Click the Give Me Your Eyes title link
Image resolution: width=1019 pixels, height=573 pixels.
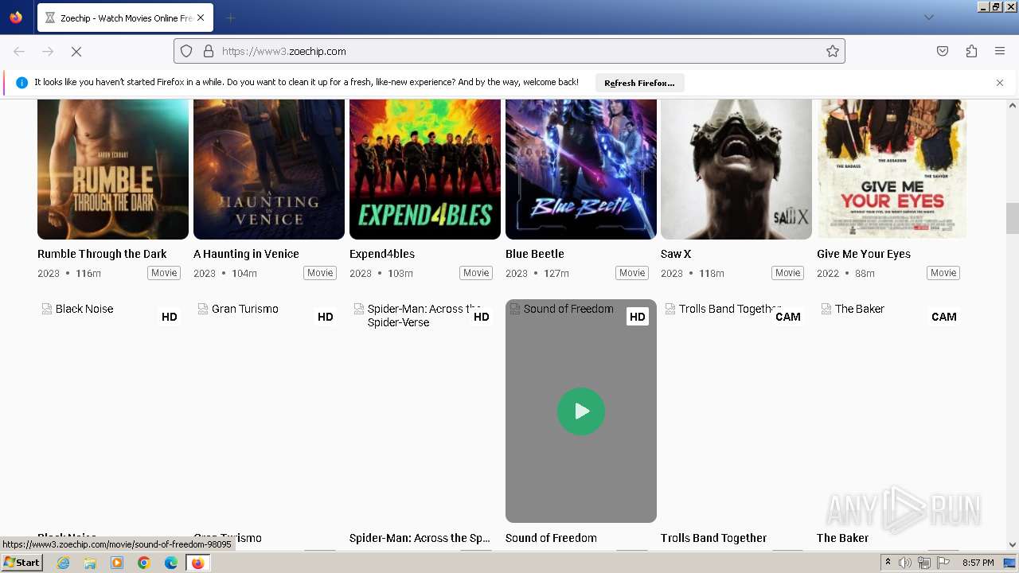[x=864, y=254]
